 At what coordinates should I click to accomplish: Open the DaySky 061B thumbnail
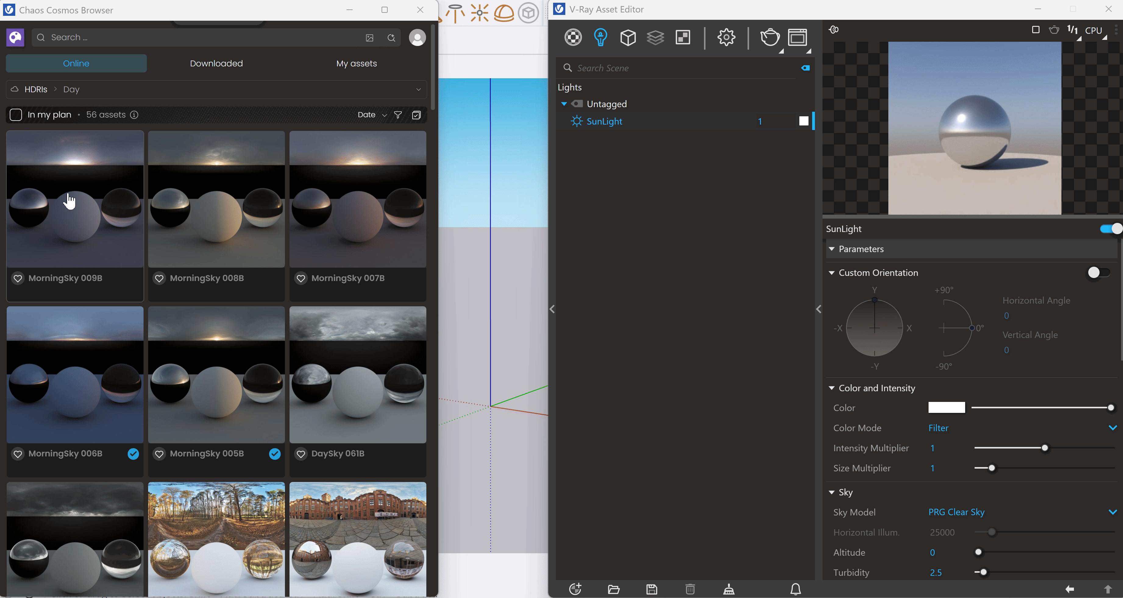357,375
